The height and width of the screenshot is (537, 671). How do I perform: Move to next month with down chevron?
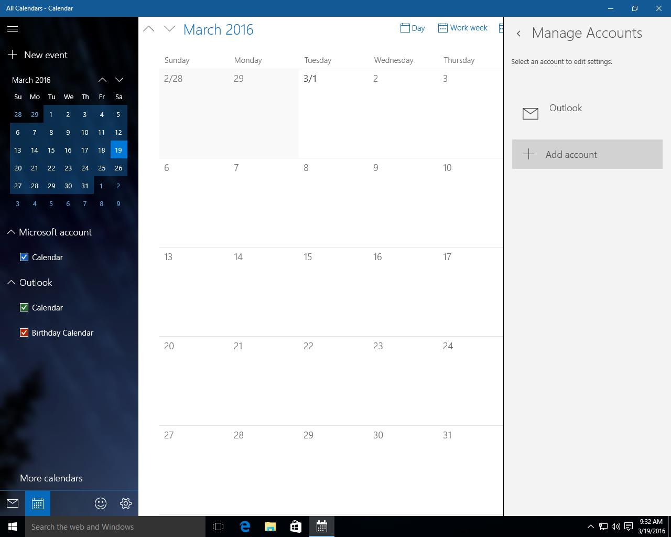coord(169,29)
